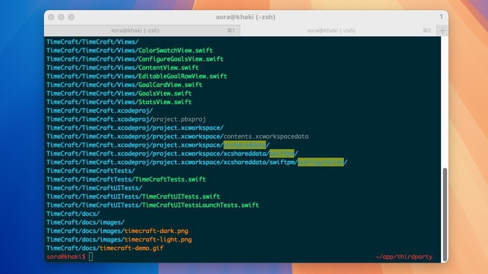Viewport: 488px width, 274px height.
Task: Click the TimeCraft/TimeCraftUITests/ directory line
Action: tap(94, 188)
